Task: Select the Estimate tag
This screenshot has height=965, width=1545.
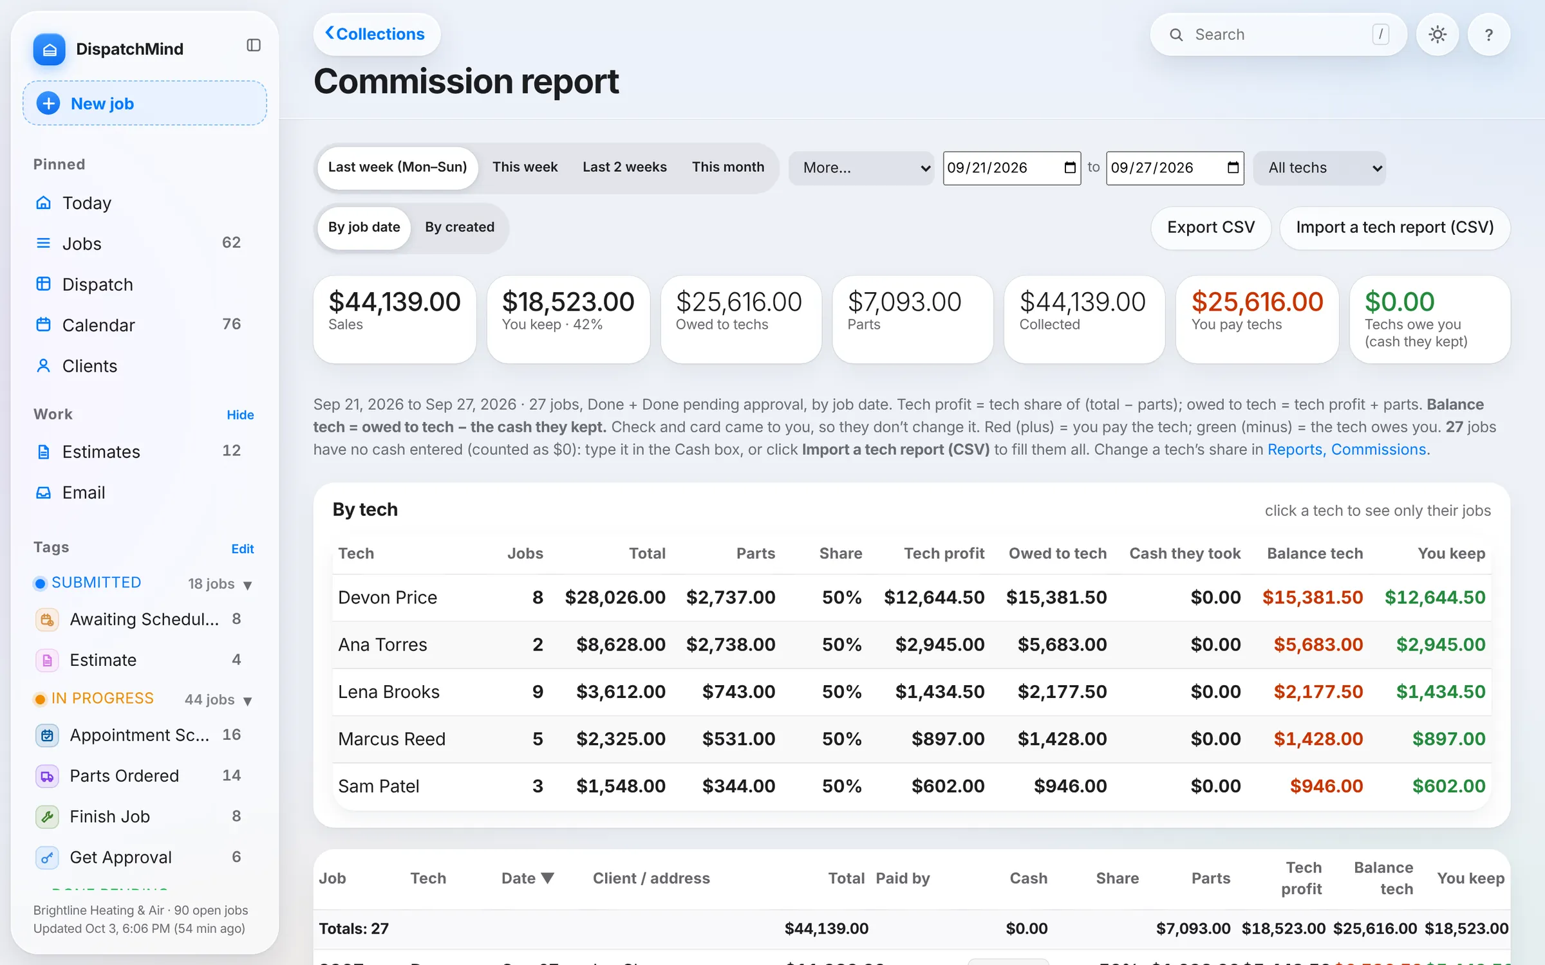Action: click(x=144, y=660)
